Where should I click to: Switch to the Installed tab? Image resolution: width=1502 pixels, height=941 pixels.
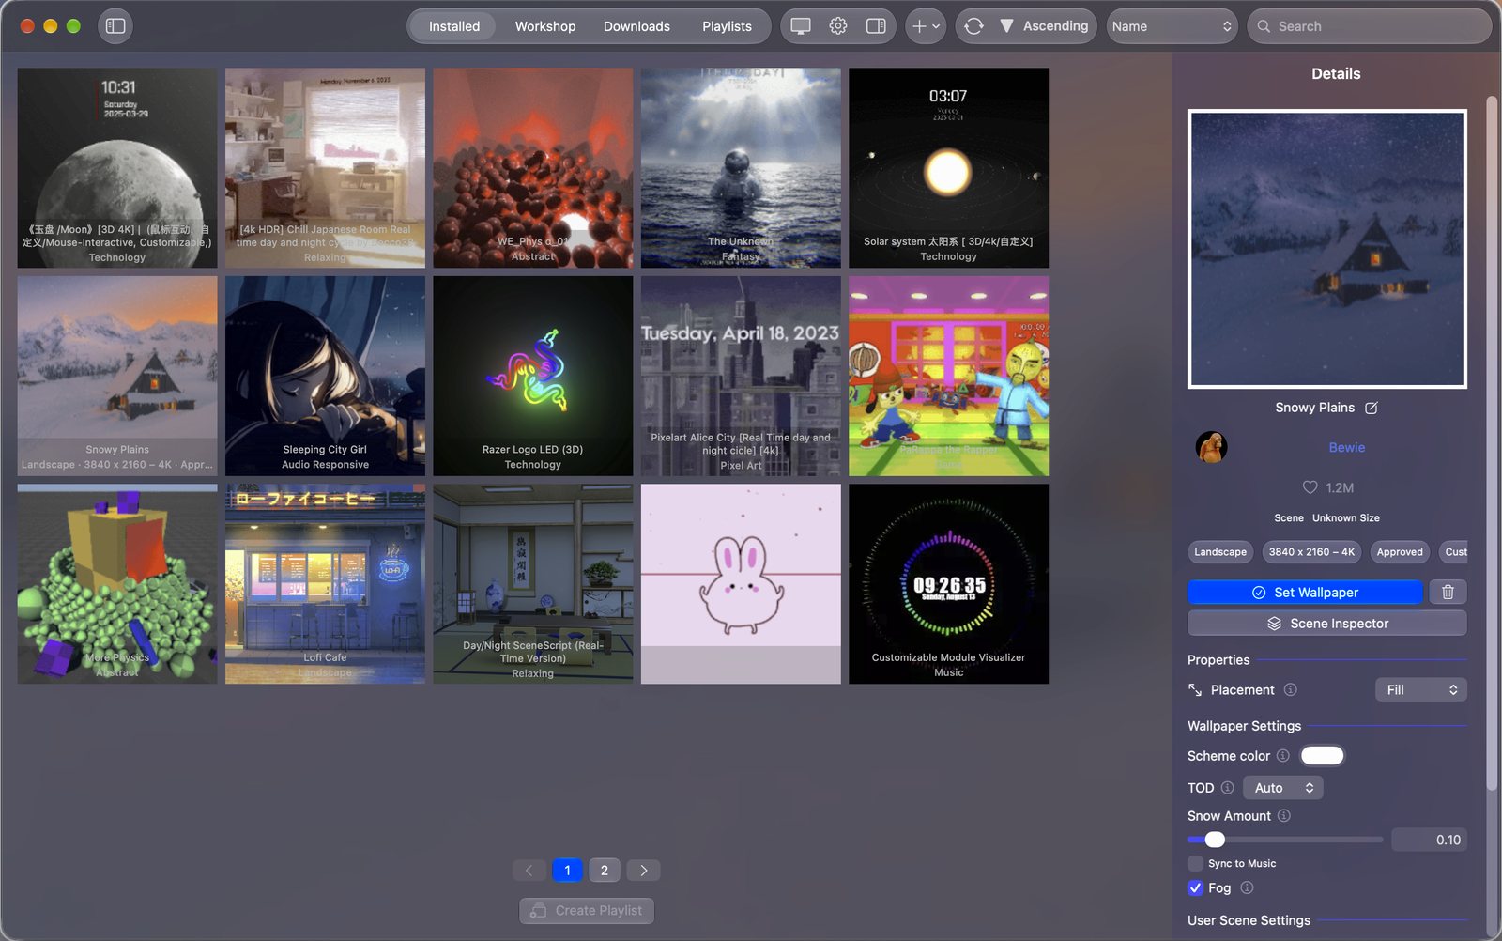(x=454, y=26)
